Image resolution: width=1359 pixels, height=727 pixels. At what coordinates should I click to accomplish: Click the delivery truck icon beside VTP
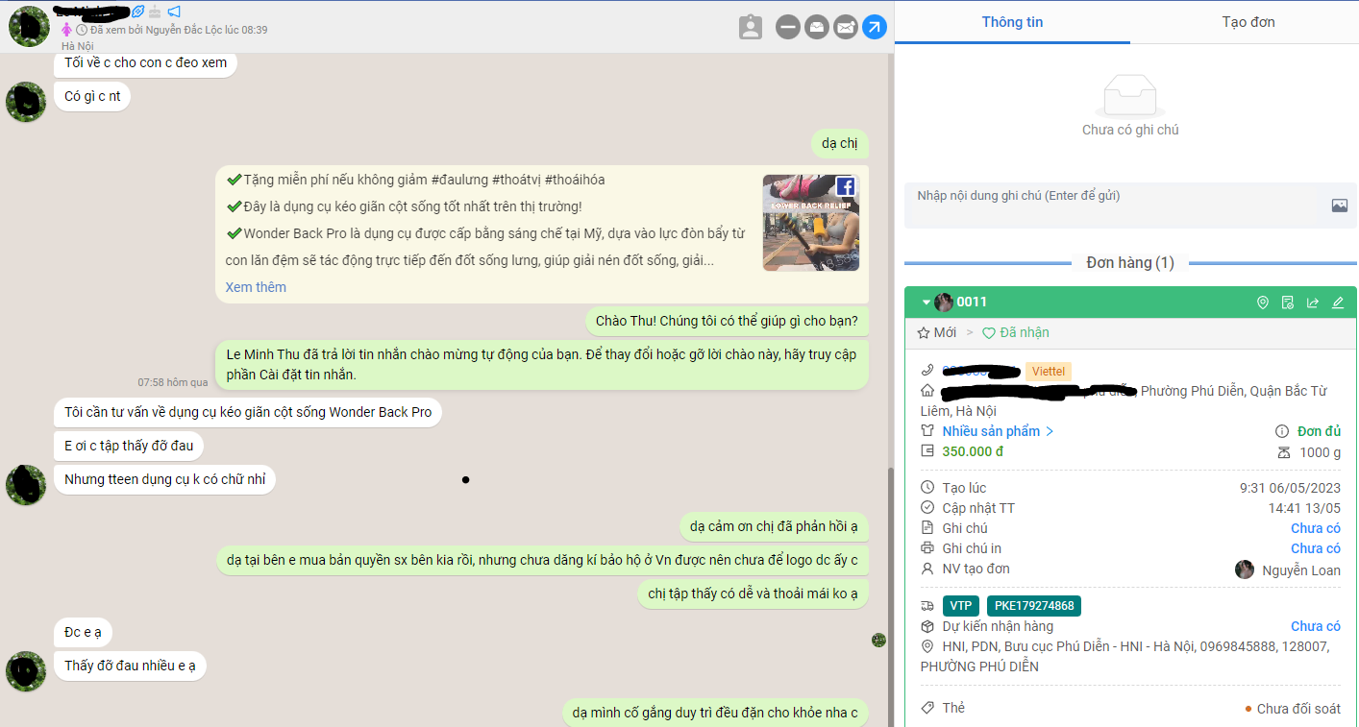[x=927, y=606]
